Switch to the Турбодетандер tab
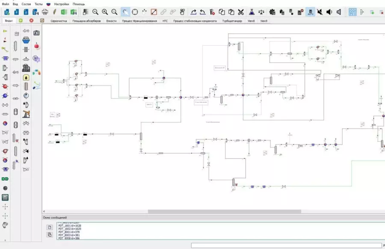385x249 pixels. tap(232, 21)
